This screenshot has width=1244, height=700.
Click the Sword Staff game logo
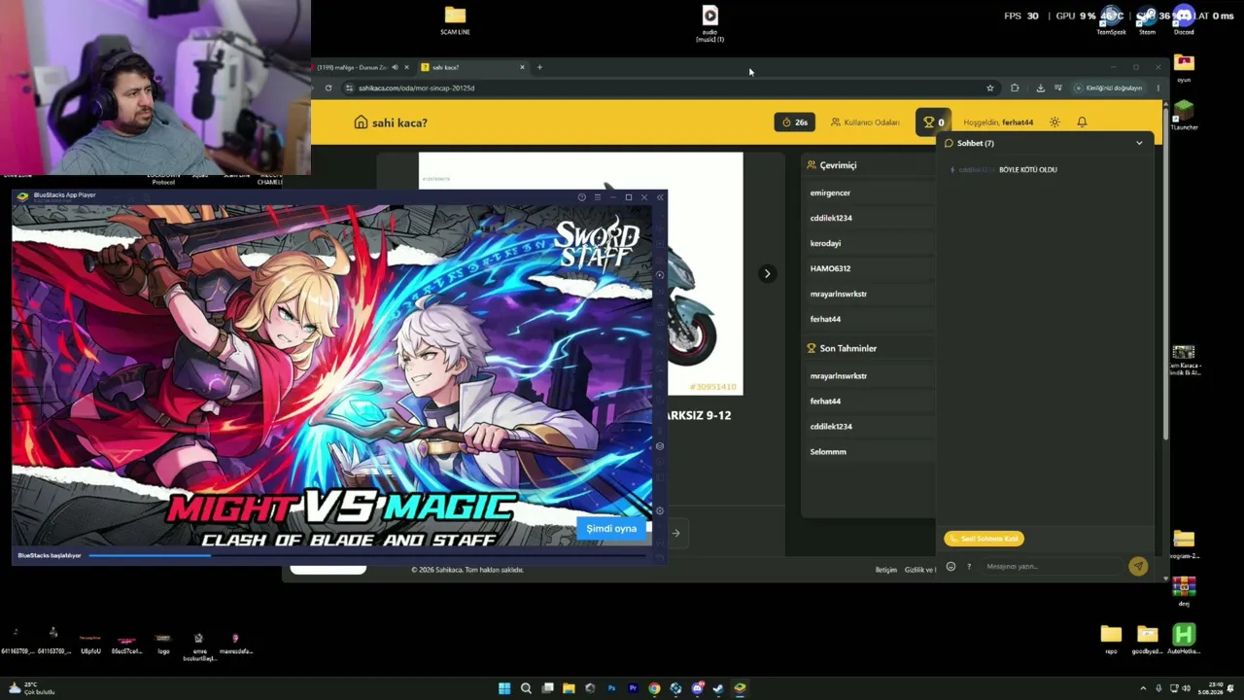(597, 243)
